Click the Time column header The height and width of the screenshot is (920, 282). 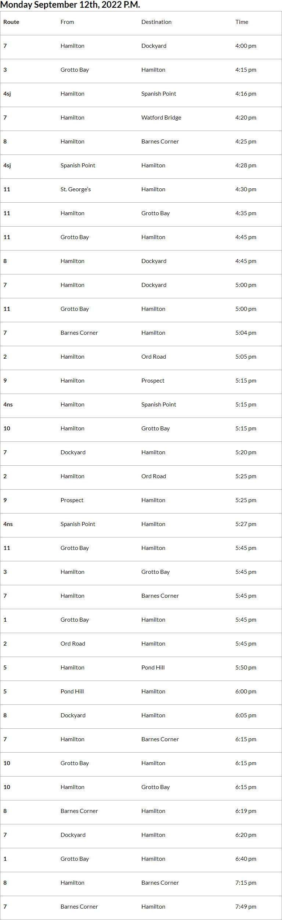click(242, 22)
